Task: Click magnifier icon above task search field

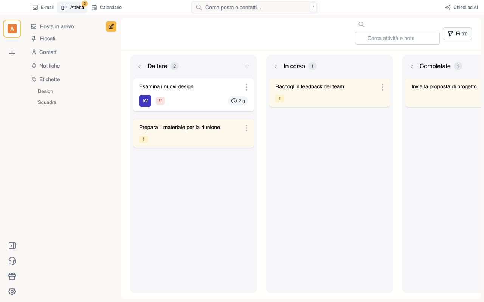Action: click(361, 24)
